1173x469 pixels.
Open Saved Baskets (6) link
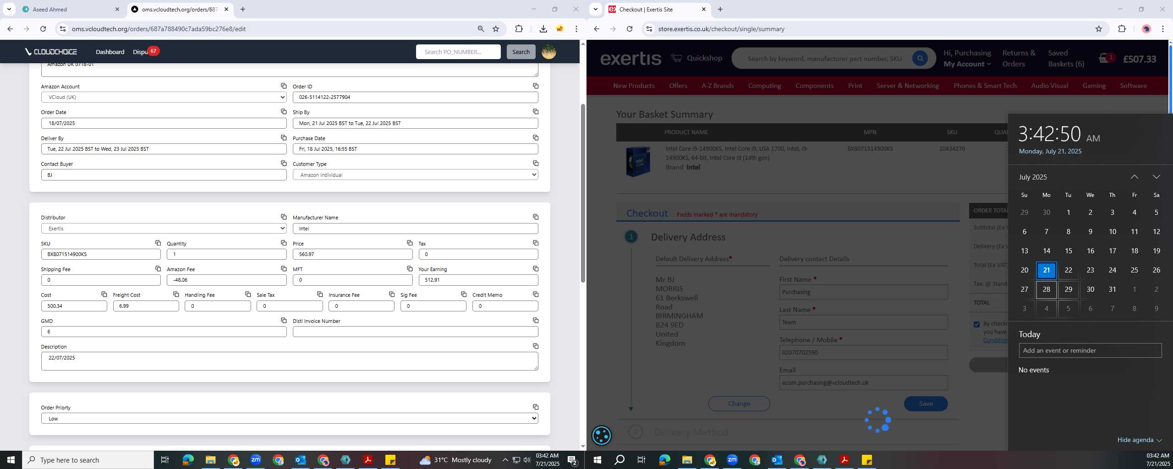(1066, 59)
